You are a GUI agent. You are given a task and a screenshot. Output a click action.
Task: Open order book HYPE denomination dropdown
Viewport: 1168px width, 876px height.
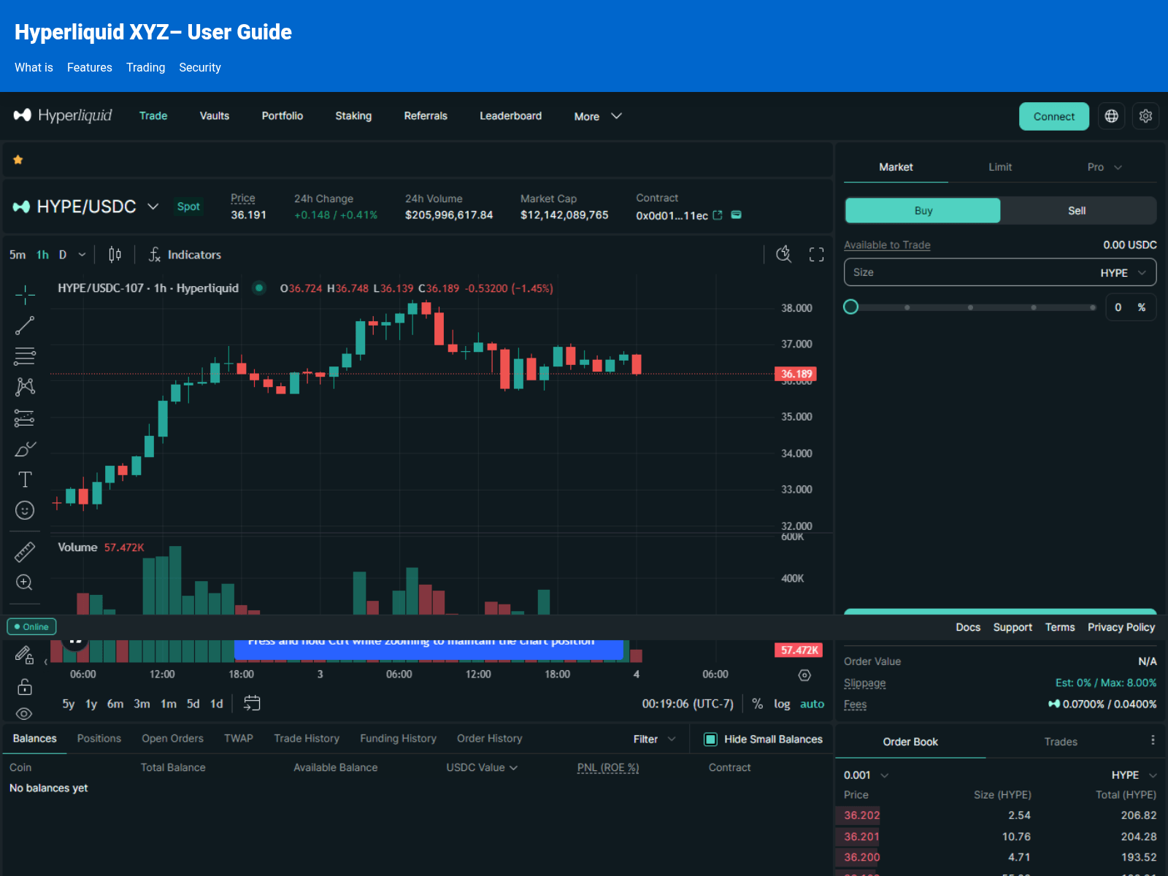pos(1134,775)
